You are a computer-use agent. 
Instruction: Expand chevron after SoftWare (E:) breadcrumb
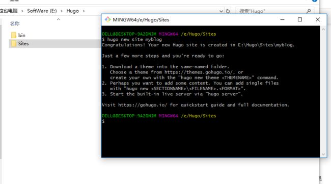coord(62,11)
